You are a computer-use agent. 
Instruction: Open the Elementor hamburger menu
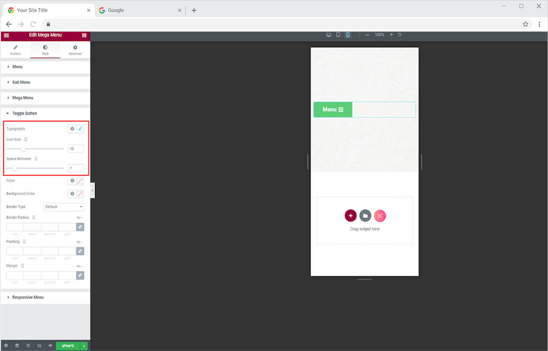pyautogui.click(x=6, y=35)
